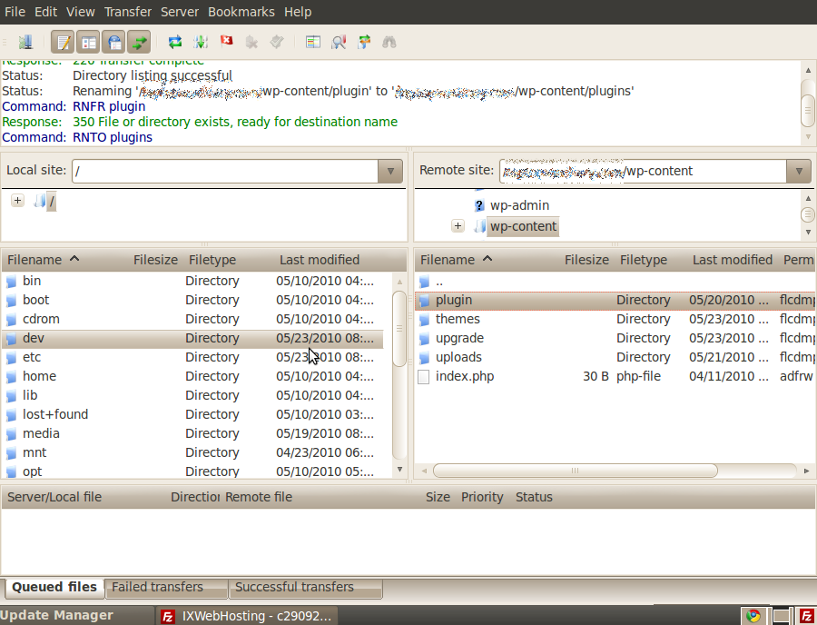Open the File menu
Screen dimensions: 817x625
pyautogui.click(x=15, y=12)
